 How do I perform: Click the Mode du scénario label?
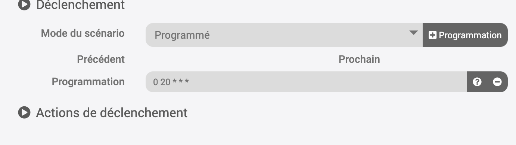[x=83, y=33]
